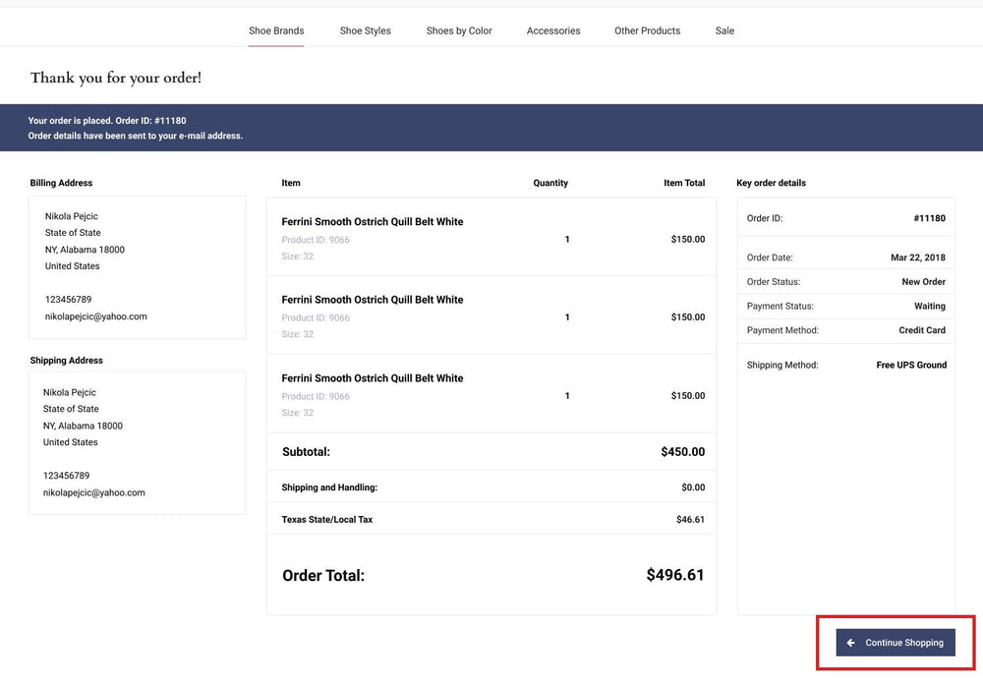Screen dimensions: 983x687
Task: Click the back arrow in Continue Shopping
Action: (x=850, y=643)
